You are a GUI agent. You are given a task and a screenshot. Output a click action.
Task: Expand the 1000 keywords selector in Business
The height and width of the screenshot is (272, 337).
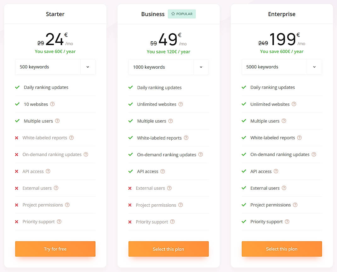pos(201,67)
